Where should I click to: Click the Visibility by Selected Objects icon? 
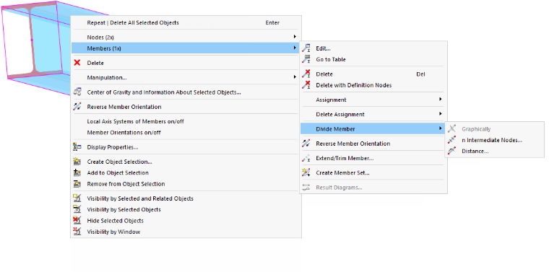tap(77, 209)
